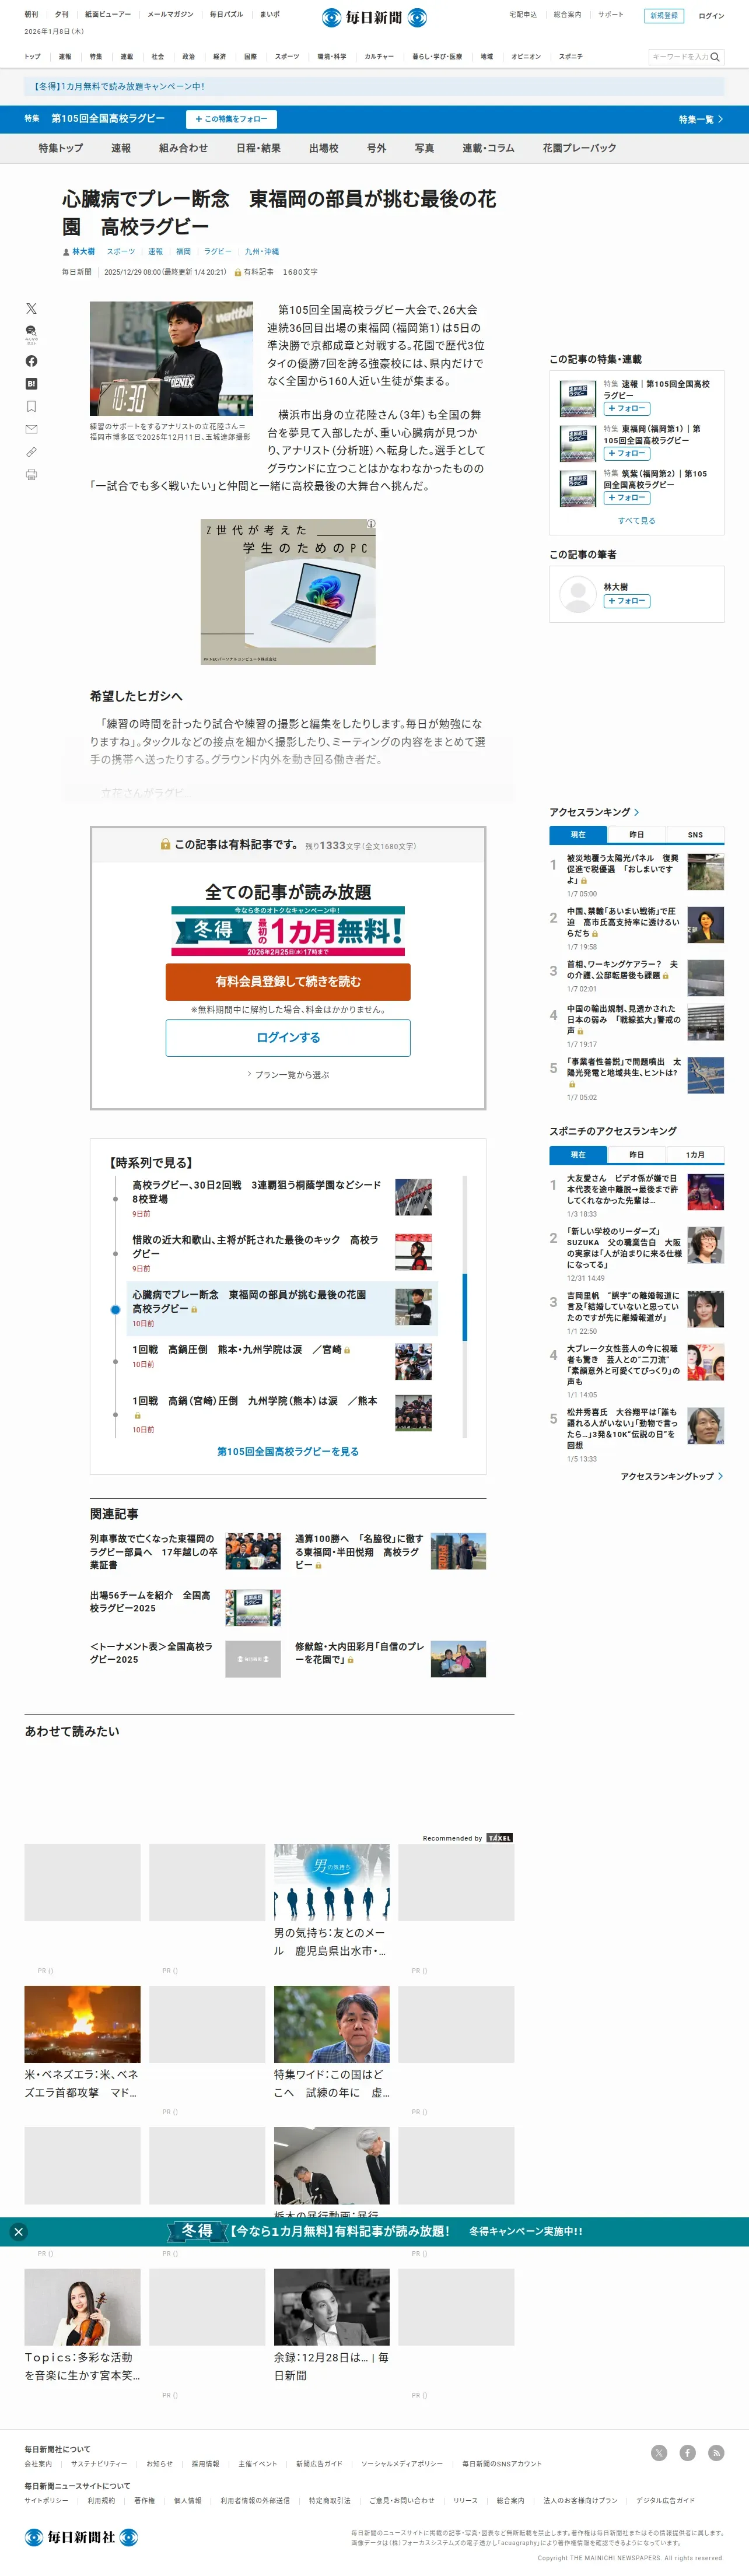The image size is (749, 2576).
Task: Close the bottom campaign banner
Action: point(18,2232)
